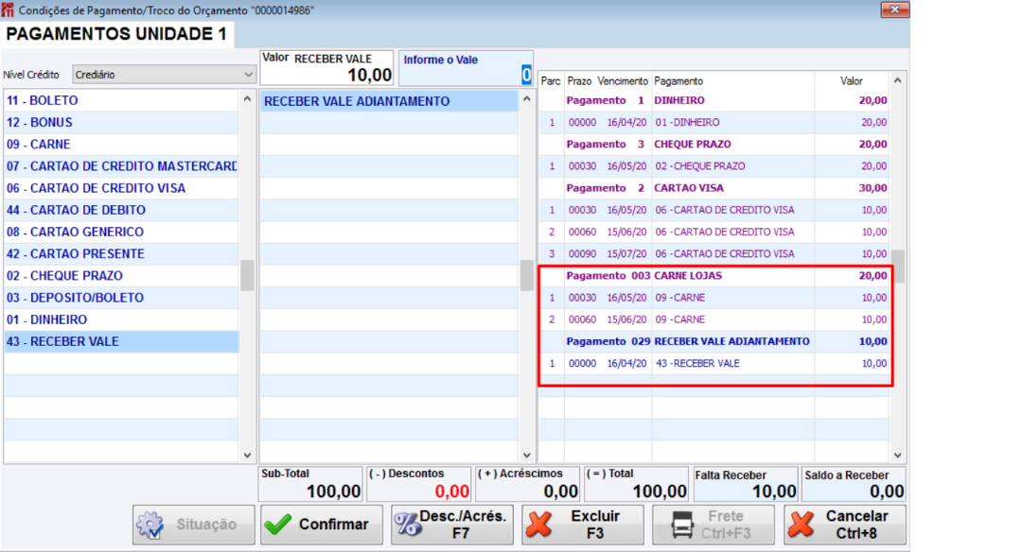Click the (=) Total value field
Viewport: 1022px width, 552px height.
(636, 484)
